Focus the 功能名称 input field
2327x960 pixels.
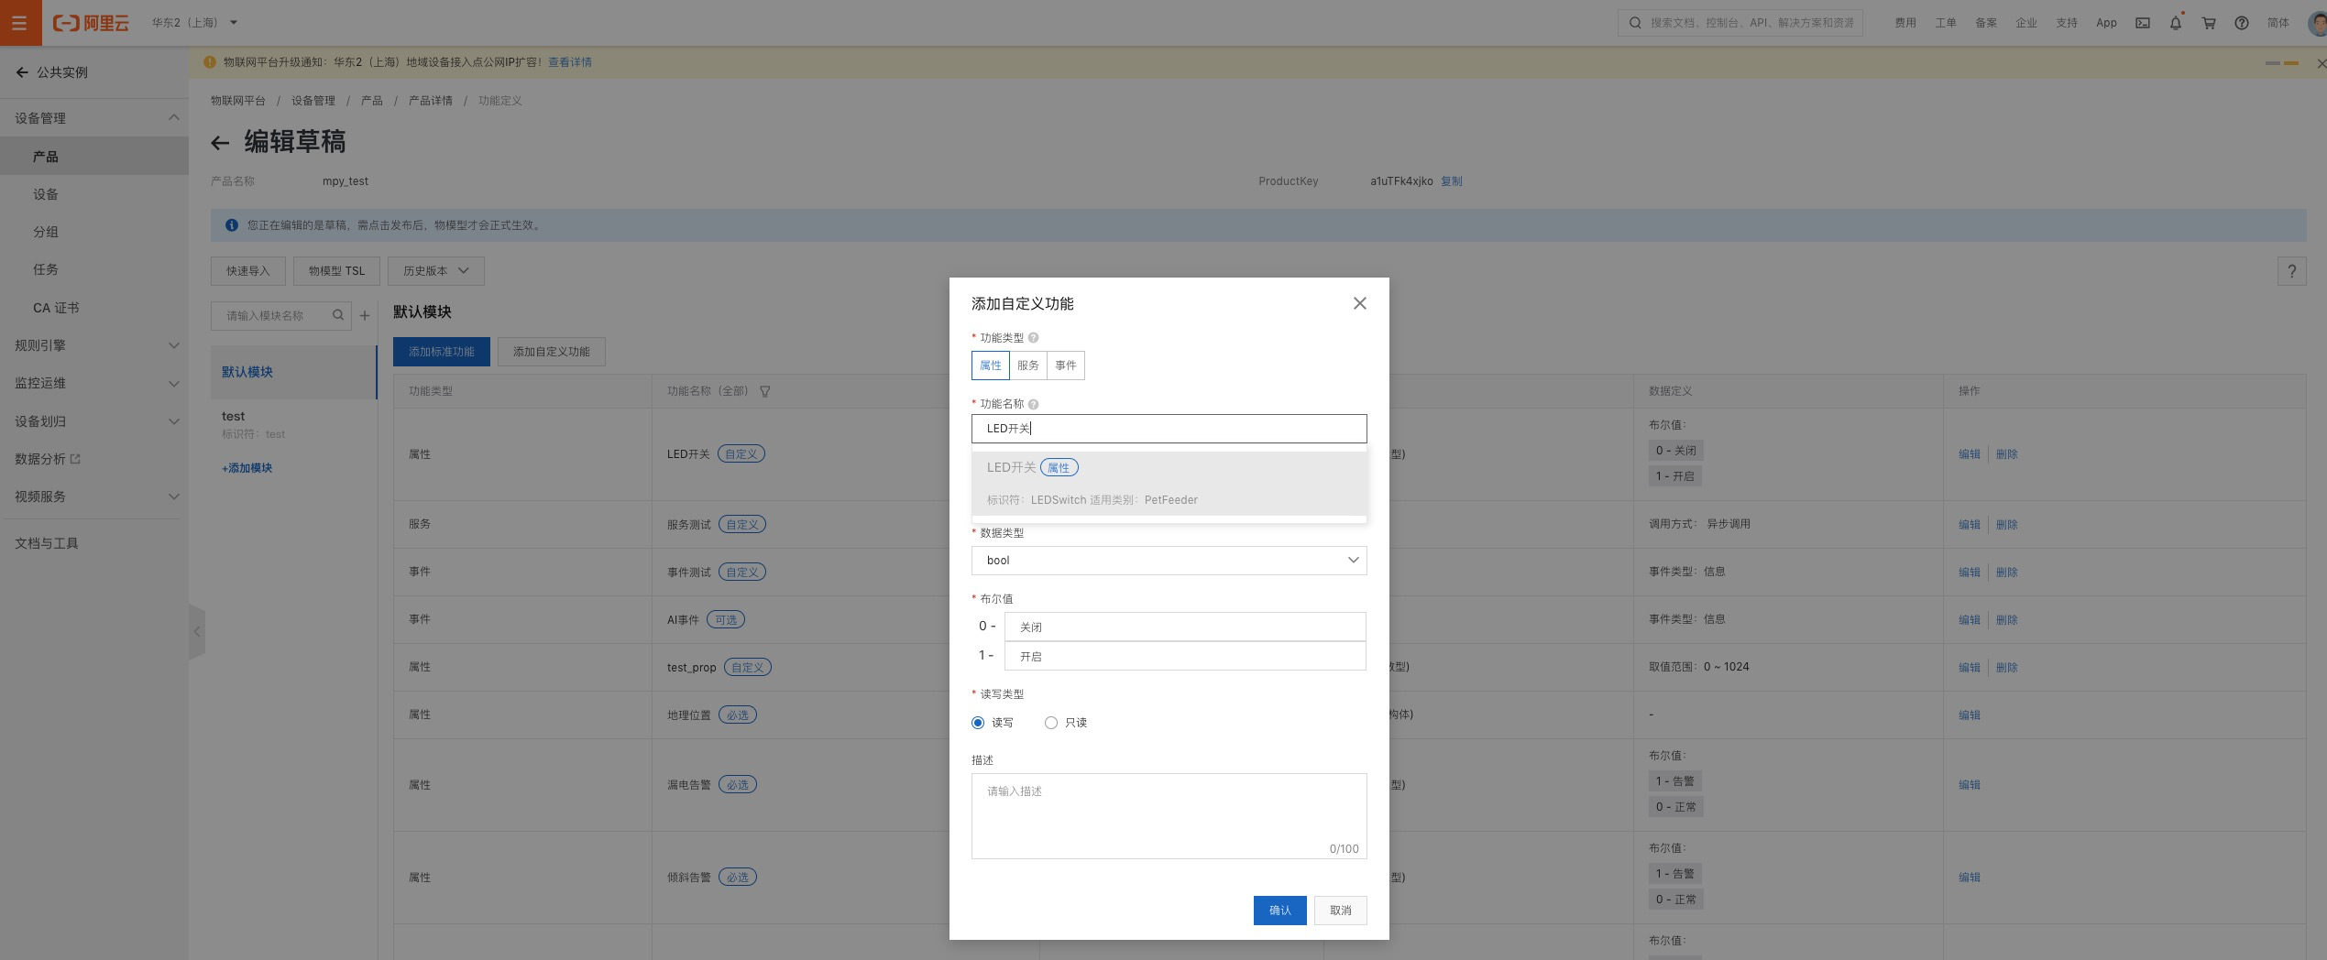[x=1169, y=429]
